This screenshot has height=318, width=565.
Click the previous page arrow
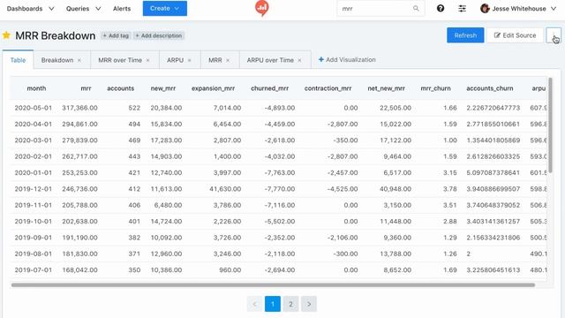pos(254,304)
